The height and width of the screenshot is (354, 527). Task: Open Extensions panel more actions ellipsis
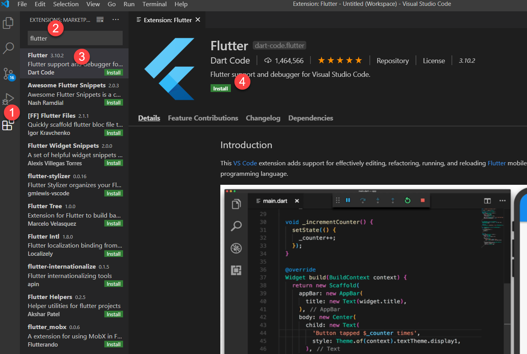116,20
